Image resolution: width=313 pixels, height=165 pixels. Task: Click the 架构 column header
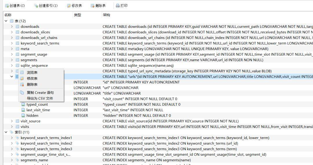click(207, 15)
